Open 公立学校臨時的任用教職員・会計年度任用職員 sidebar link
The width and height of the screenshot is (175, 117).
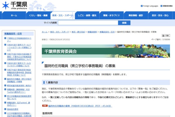point(19,115)
